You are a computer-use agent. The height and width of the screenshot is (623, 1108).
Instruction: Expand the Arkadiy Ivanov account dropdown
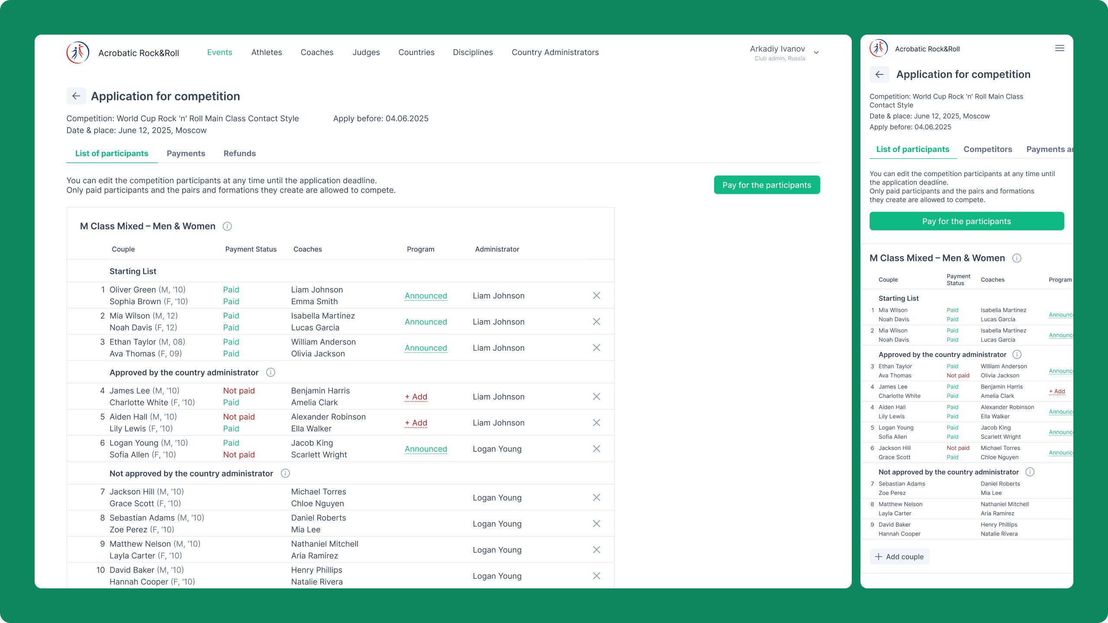816,53
